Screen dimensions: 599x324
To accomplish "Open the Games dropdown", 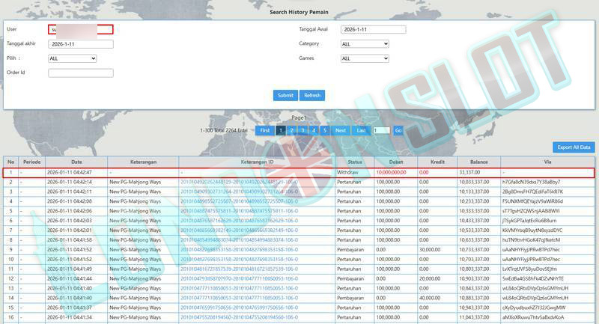I will (x=365, y=58).
